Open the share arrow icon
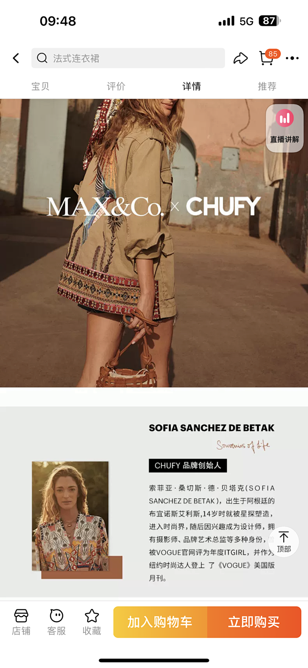 [241, 58]
